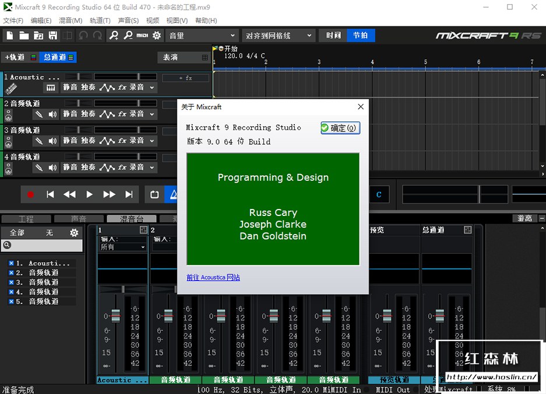Open the automation icon on track 3
The height and width of the screenshot is (394, 546).
(107, 141)
